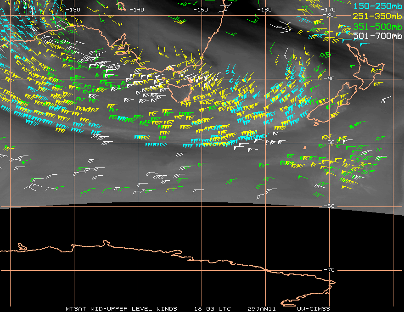Click the -150 longitude label
Screen dimensions: 404x312
pos(201,10)
